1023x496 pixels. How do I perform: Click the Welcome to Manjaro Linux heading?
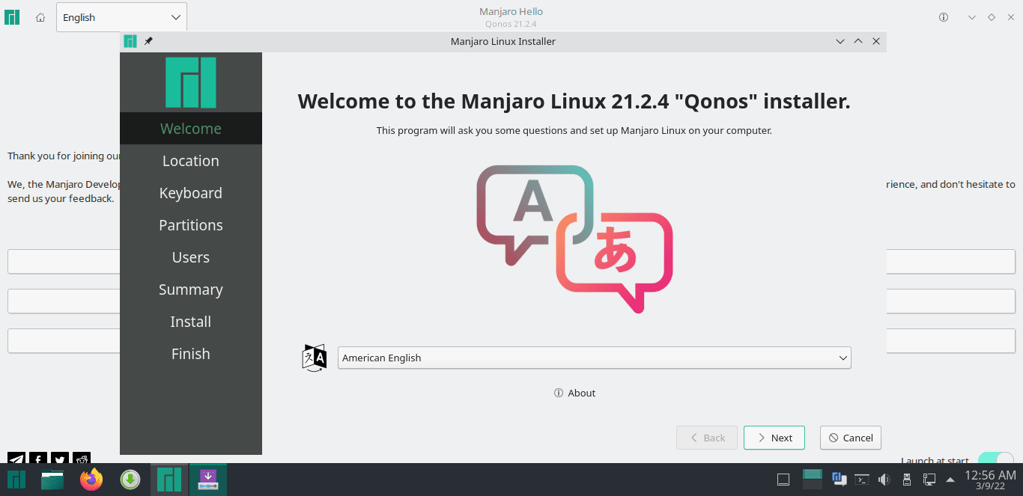[x=574, y=101]
